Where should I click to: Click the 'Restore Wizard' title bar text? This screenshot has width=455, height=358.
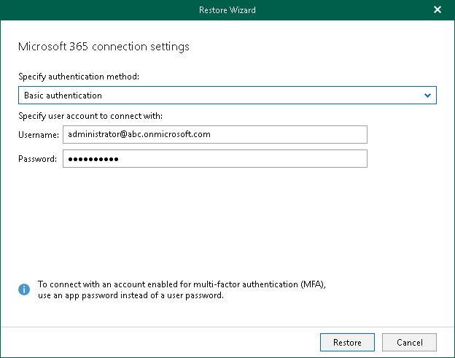click(x=227, y=10)
